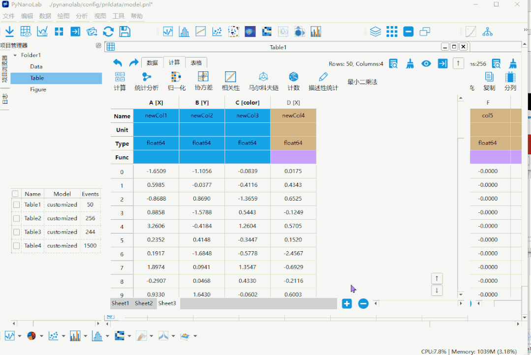Check the Table2 row checkbox
This screenshot has width=531, height=355.
[x=16, y=219]
